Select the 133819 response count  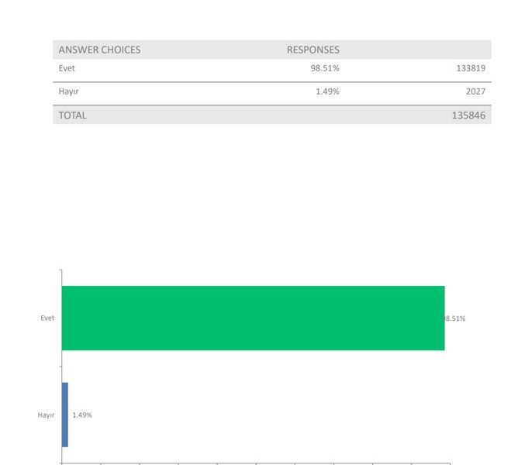point(471,68)
